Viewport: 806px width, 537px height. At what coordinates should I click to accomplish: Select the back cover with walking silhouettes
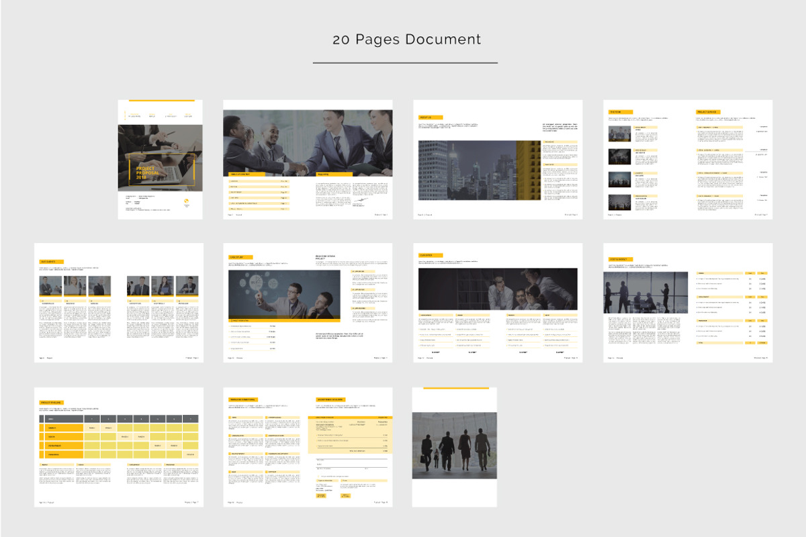click(x=455, y=447)
